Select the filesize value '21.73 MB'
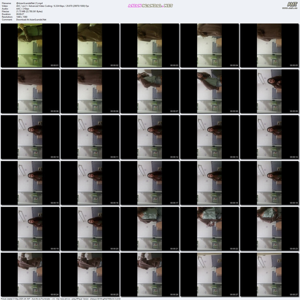Image resolution: width=300 pixels, height=300 pixels. click(x=29, y=12)
